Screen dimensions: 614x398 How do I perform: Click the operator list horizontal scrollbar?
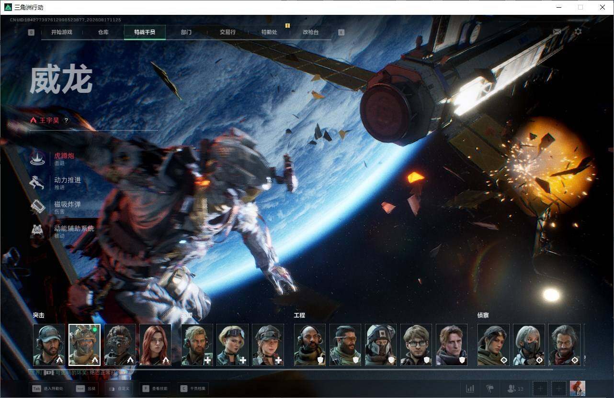click(293, 369)
